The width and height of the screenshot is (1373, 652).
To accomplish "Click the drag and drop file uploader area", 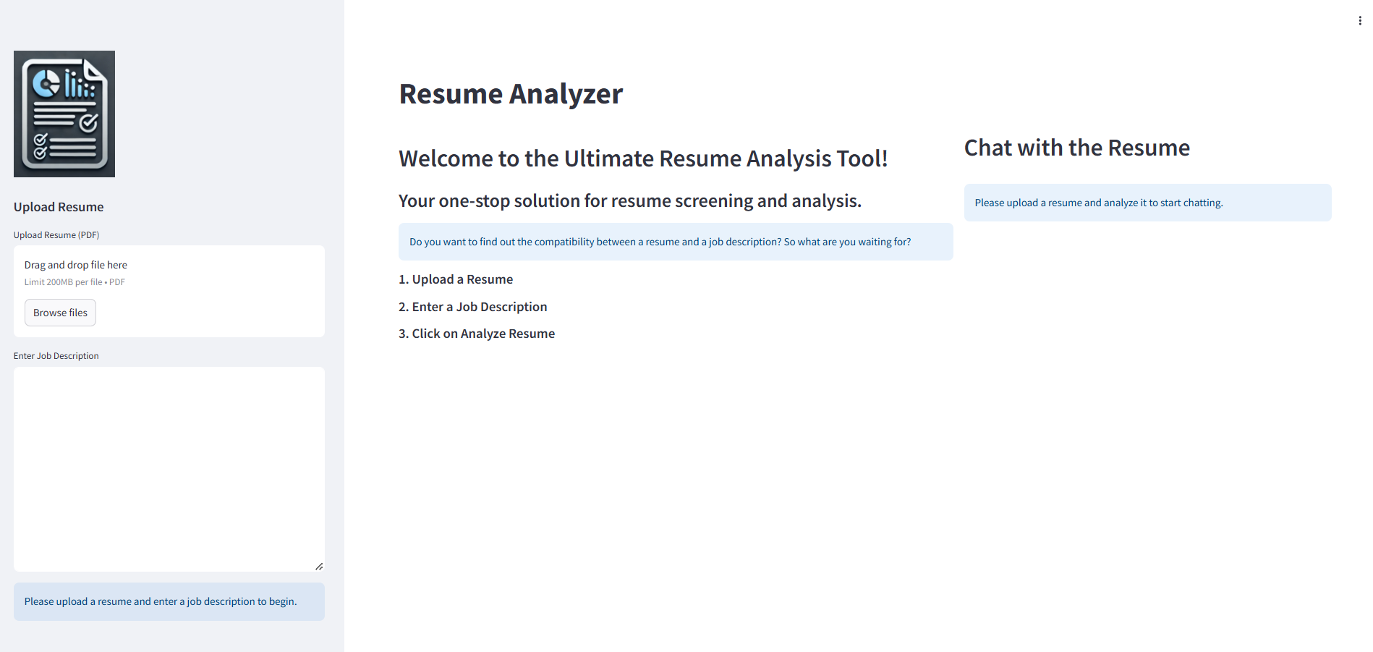I will (169, 291).
